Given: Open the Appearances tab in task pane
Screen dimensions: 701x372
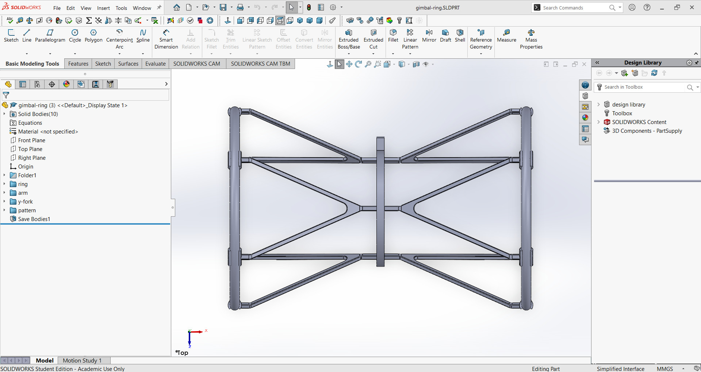Looking at the screenshot, I should (x=585, y=118).
